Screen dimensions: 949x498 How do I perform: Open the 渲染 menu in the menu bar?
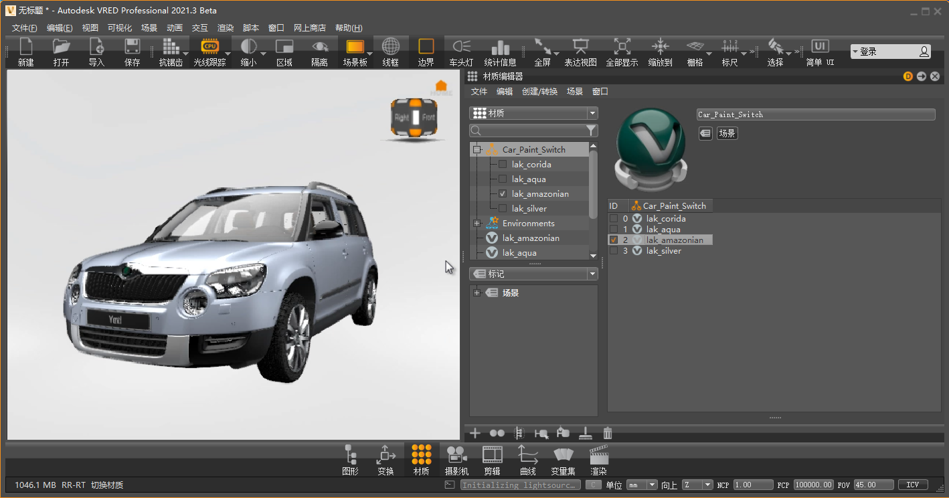pos(226,28)
